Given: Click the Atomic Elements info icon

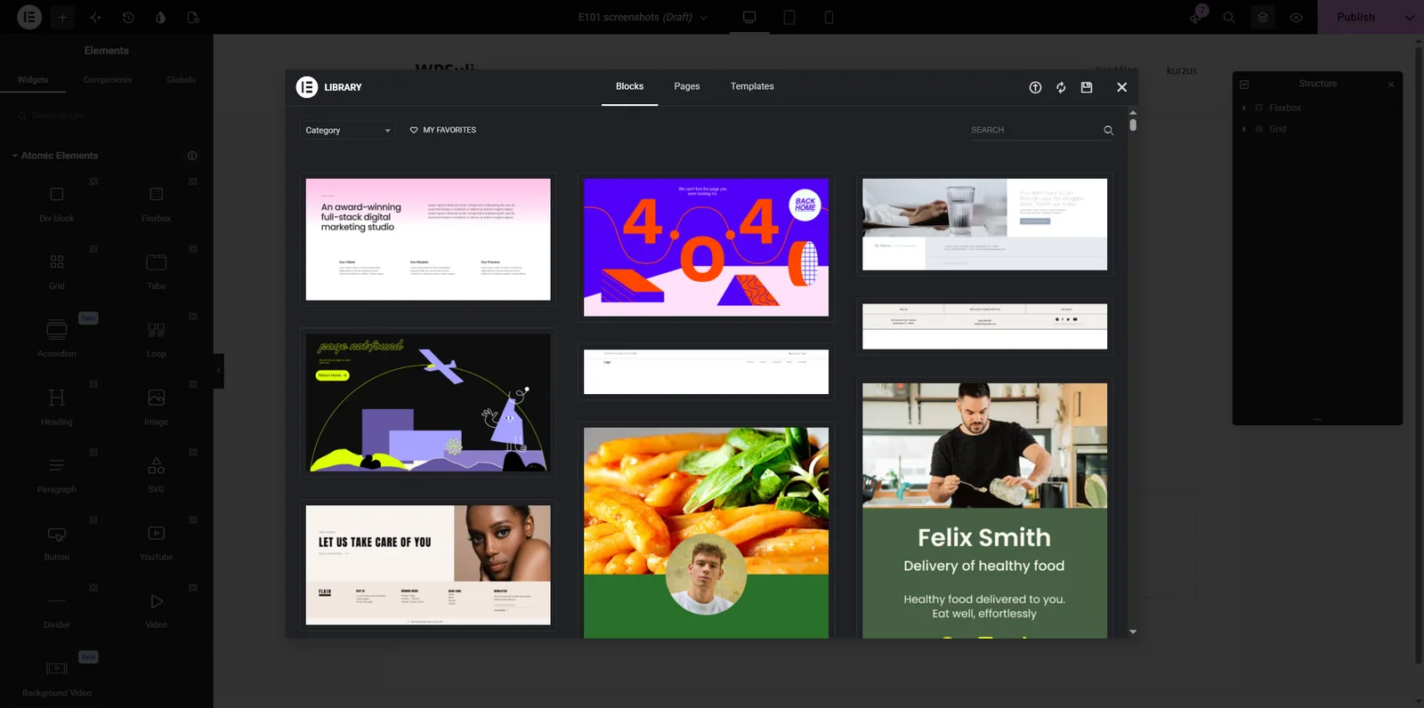Looking at the screenshot, I should [x=192, y=156].
